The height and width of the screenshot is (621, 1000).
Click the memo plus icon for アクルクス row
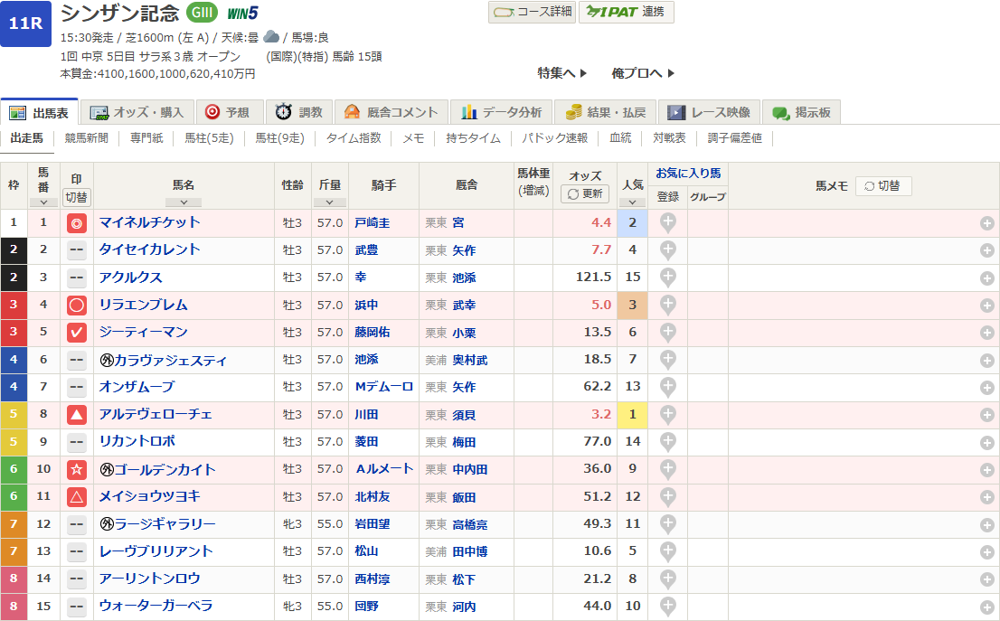986,278
